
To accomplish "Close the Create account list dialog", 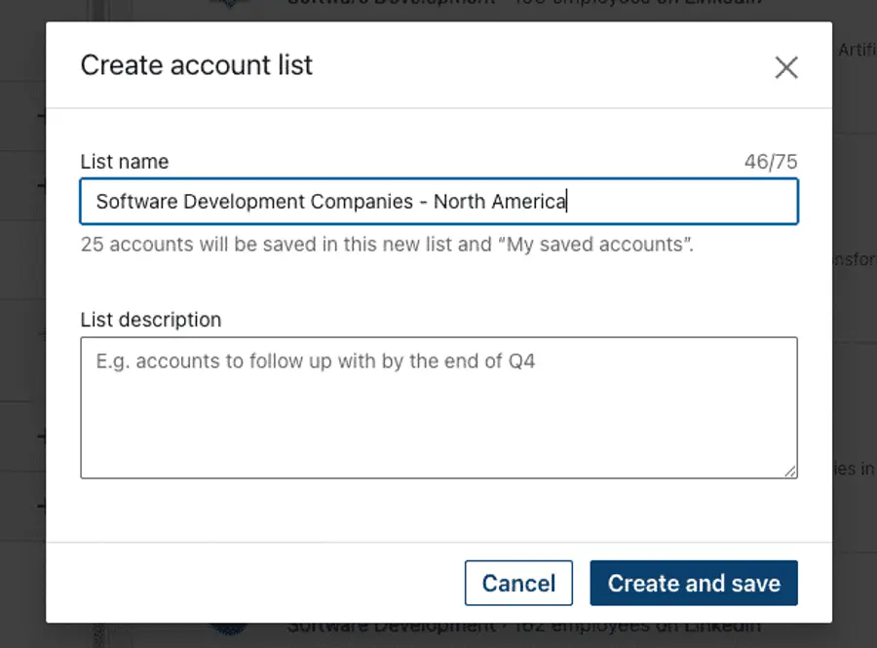I will point(785,67).
